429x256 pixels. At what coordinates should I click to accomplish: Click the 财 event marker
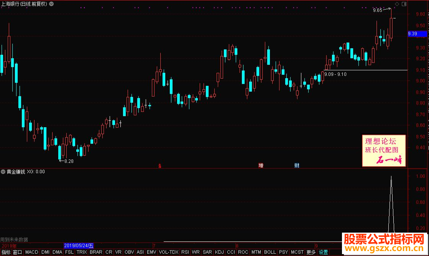[297, 165]
